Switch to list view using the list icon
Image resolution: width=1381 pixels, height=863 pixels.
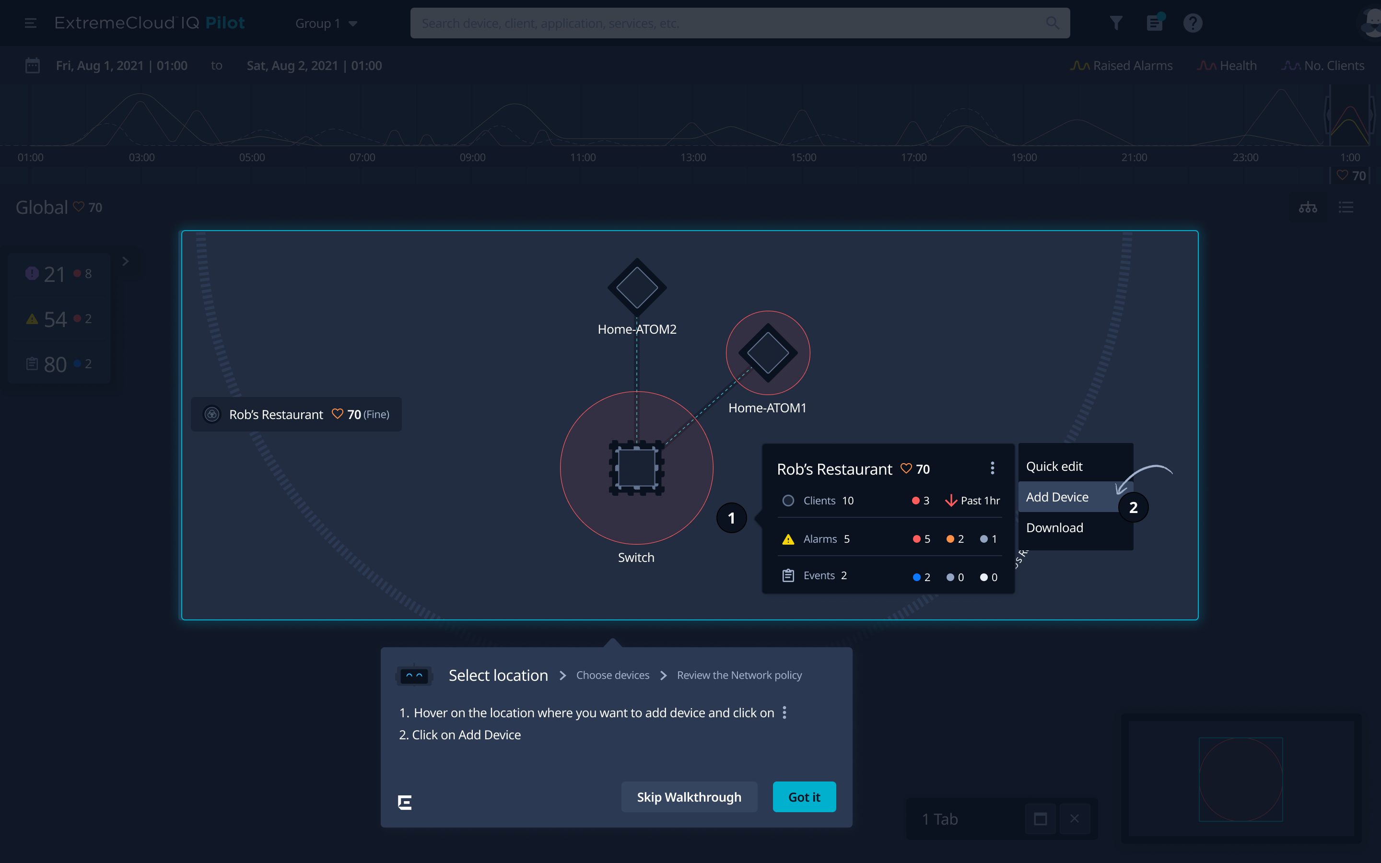click(x=1346, y=207)
